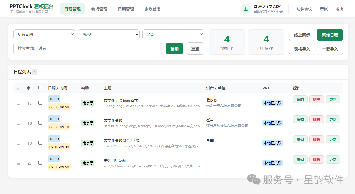Image resolution: width=355 pixels, height=194 pixels.
Task: Click the 当前日程 count card
Action: pos(227,42)
